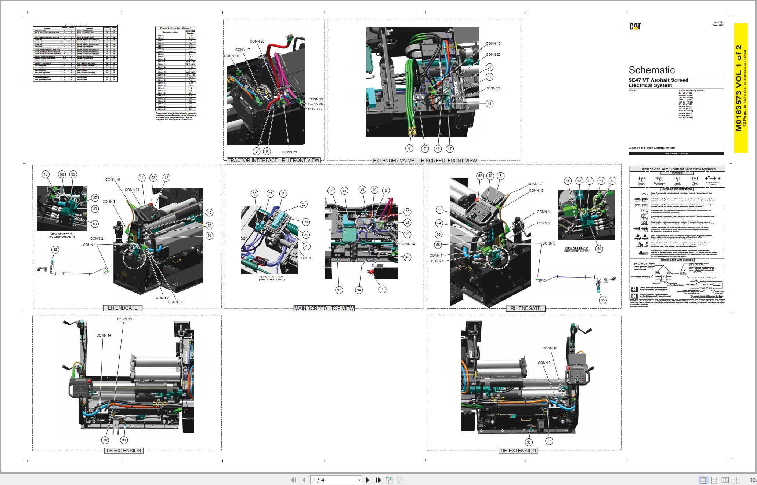Click the 'CONN 3' callout label

(109, 202)
